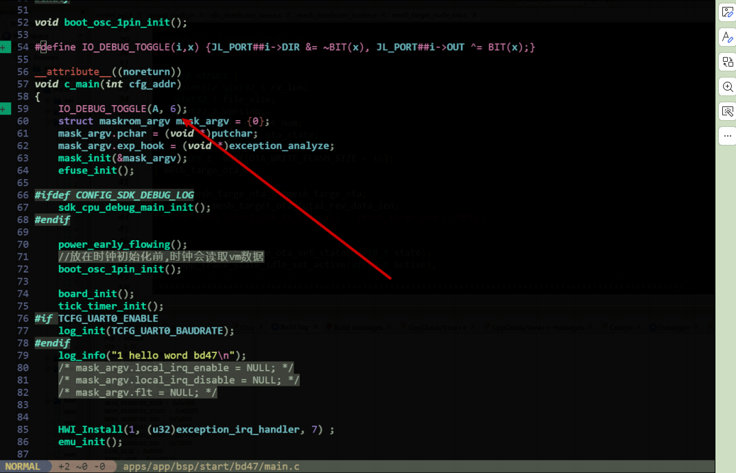Click the file path apps/app/bsp/start/bd47/main.c
The image size is (736, 473).
click(x=211, y=466)
